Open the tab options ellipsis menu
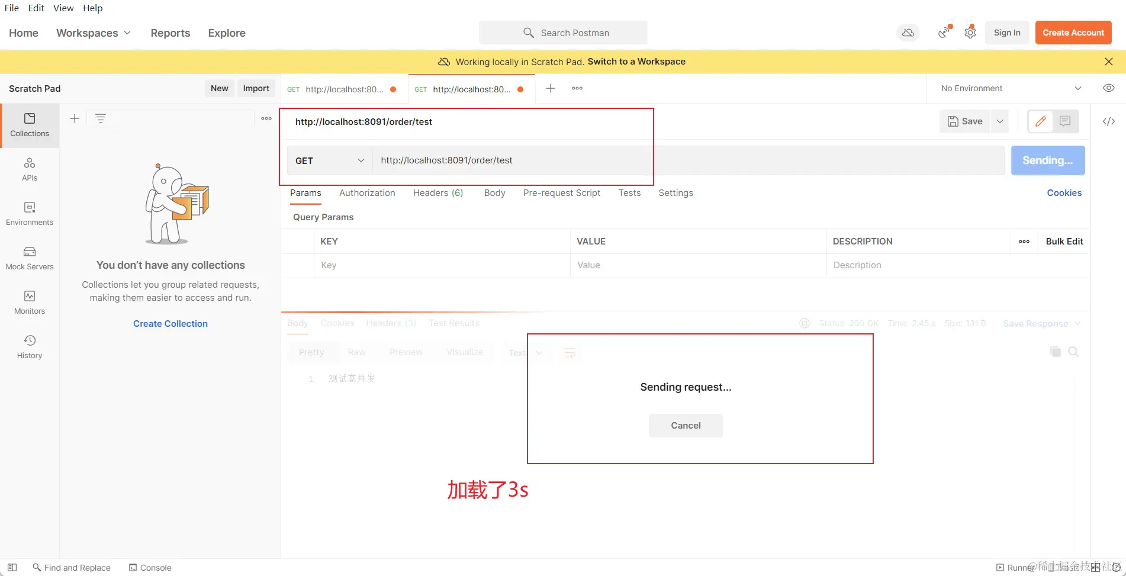 coord(577,88)
